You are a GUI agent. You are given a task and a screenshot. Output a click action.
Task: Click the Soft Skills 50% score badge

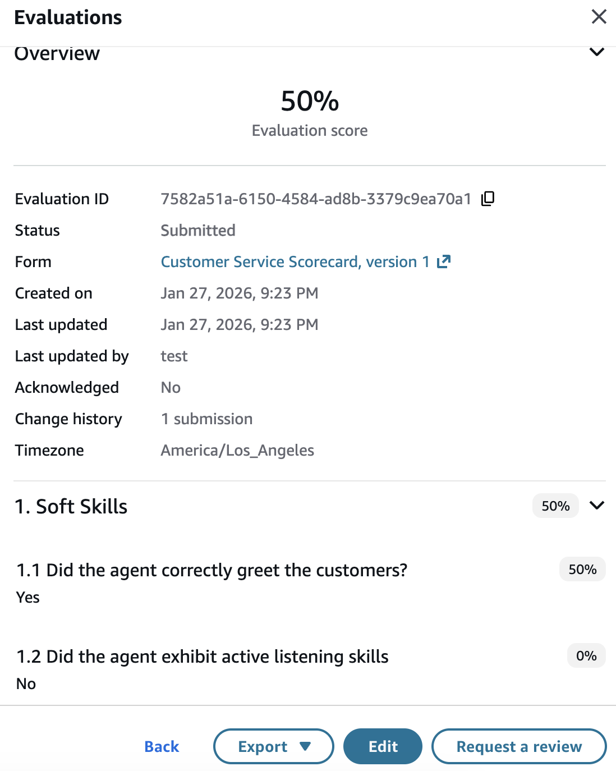pyautogui.click(x=555, y=506)
